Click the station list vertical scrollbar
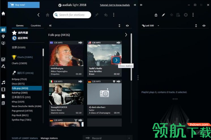 [x=131, y=57]
